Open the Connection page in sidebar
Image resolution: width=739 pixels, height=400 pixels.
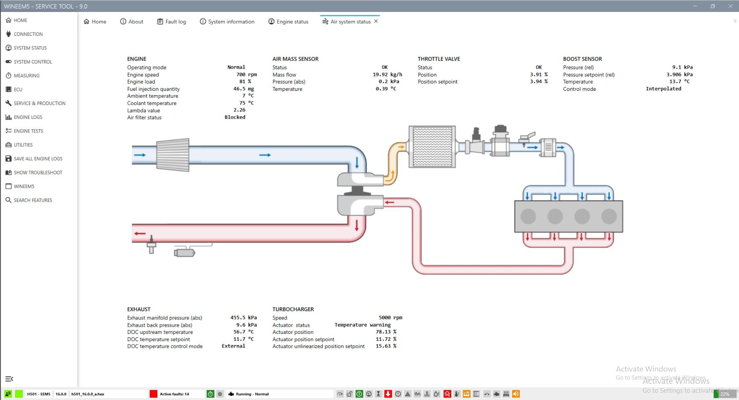[x=28, y=34]
